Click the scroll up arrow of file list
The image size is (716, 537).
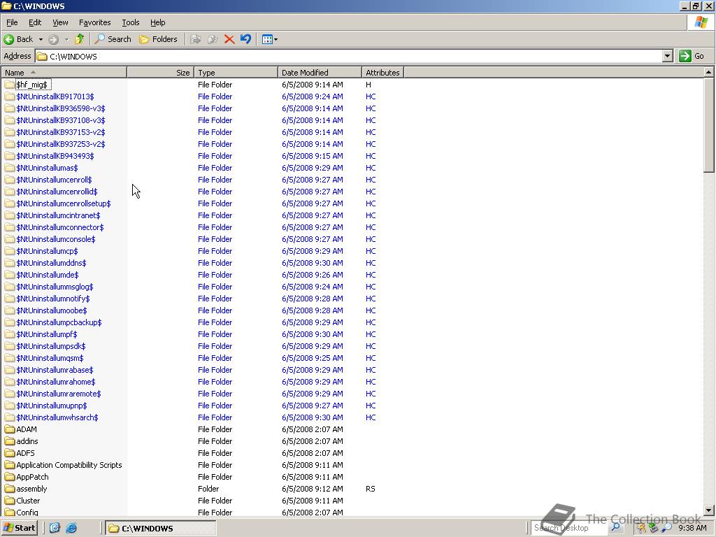[709, 72]
